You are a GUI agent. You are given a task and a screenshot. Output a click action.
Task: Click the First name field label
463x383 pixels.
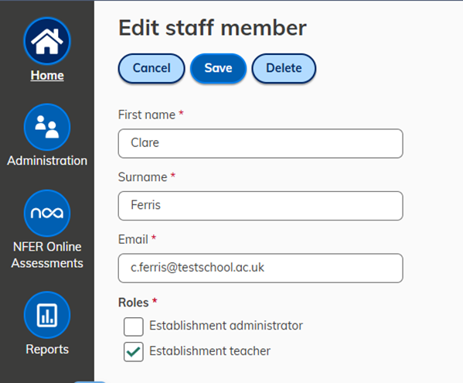pos(147,115)
